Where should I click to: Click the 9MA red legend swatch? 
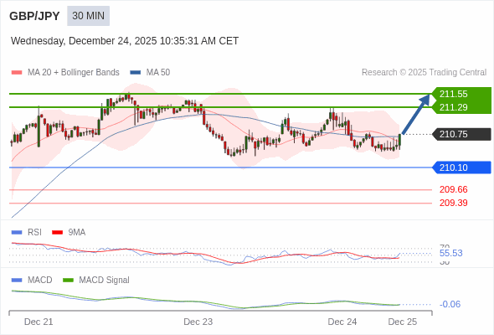click(57, 233)
